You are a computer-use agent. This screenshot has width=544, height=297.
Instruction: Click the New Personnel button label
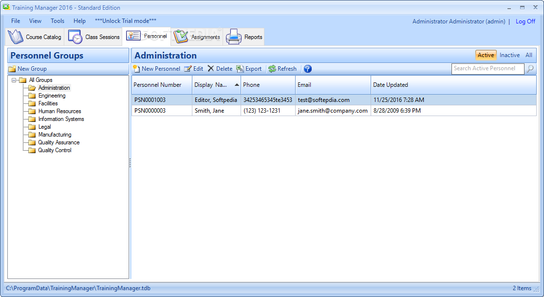[161, 69]
